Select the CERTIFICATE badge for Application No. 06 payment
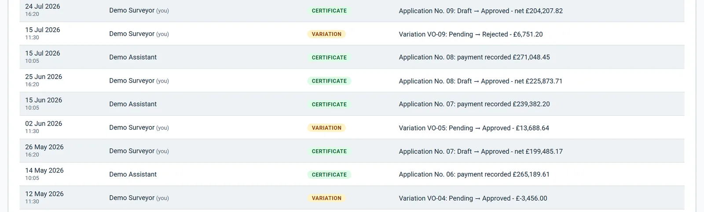 click(329, 175)
